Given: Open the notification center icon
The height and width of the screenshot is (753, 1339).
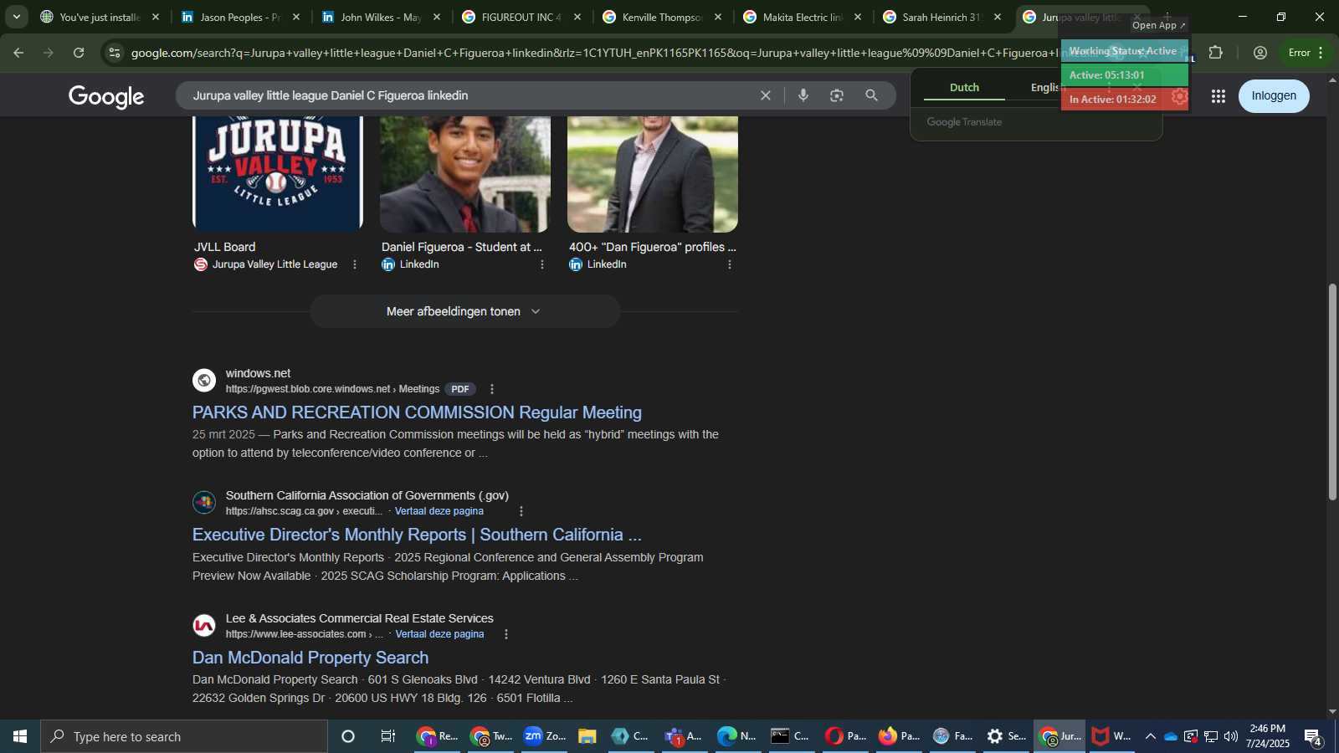Looking at the screenshot, I should (x=1314, y=736).
